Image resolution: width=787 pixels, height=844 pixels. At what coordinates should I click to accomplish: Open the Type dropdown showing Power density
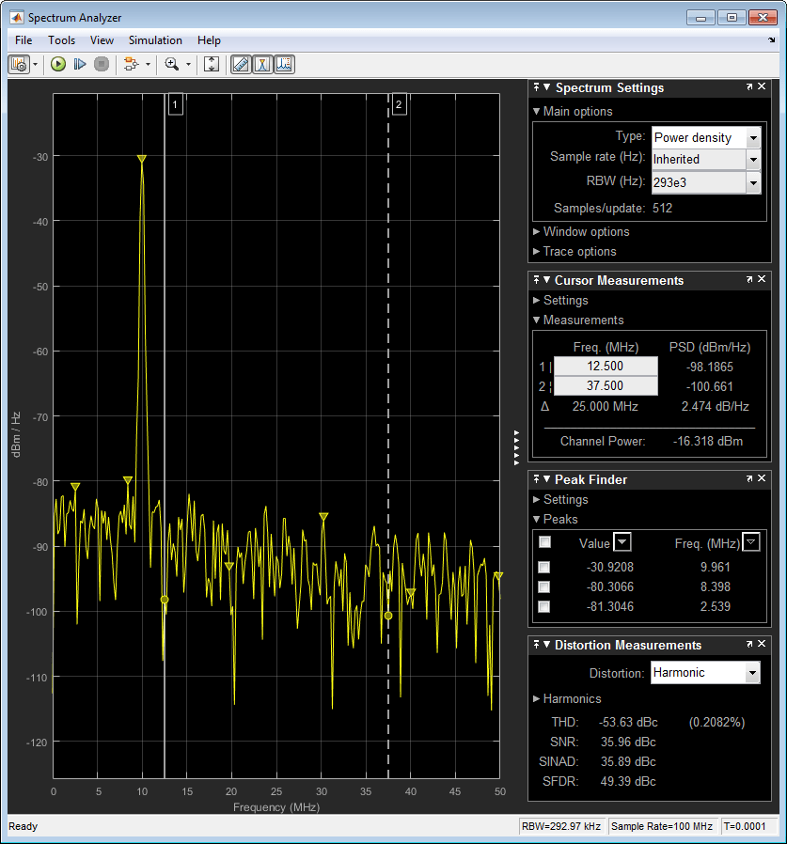point(753,137)
